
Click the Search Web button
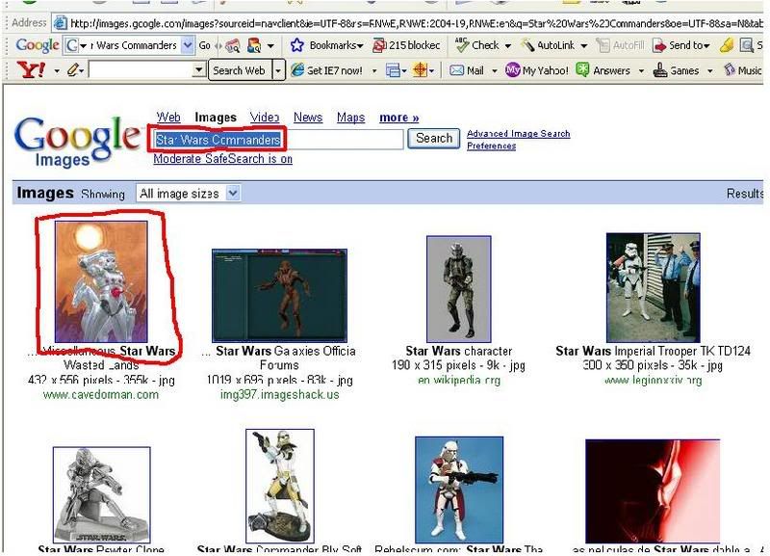pos(239,70)
